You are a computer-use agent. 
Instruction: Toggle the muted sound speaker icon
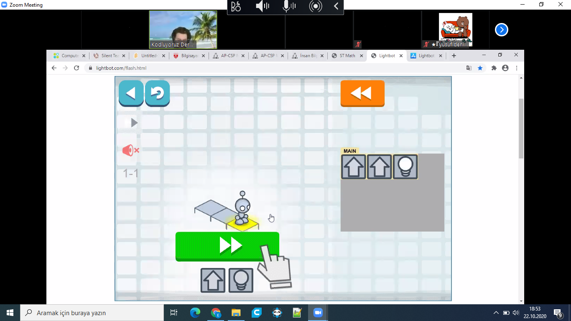pyautogui.click(x=130, y=150)
